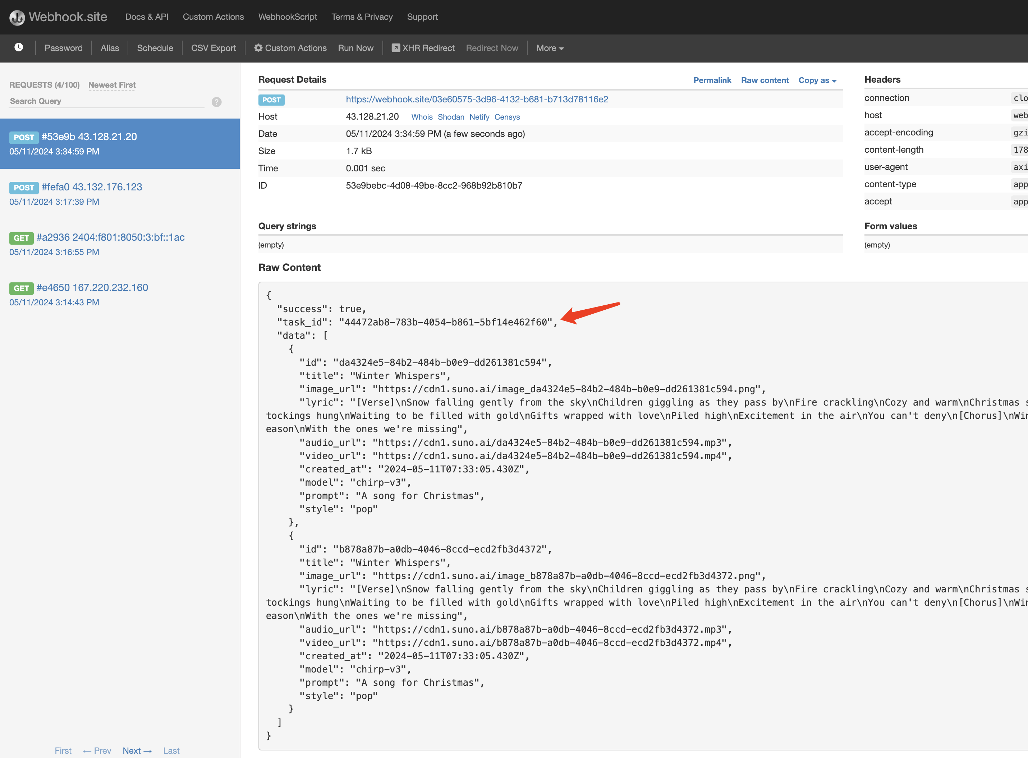
Task: Click the Permalink link
Action: pyautogui.click(x=712, y=80)
